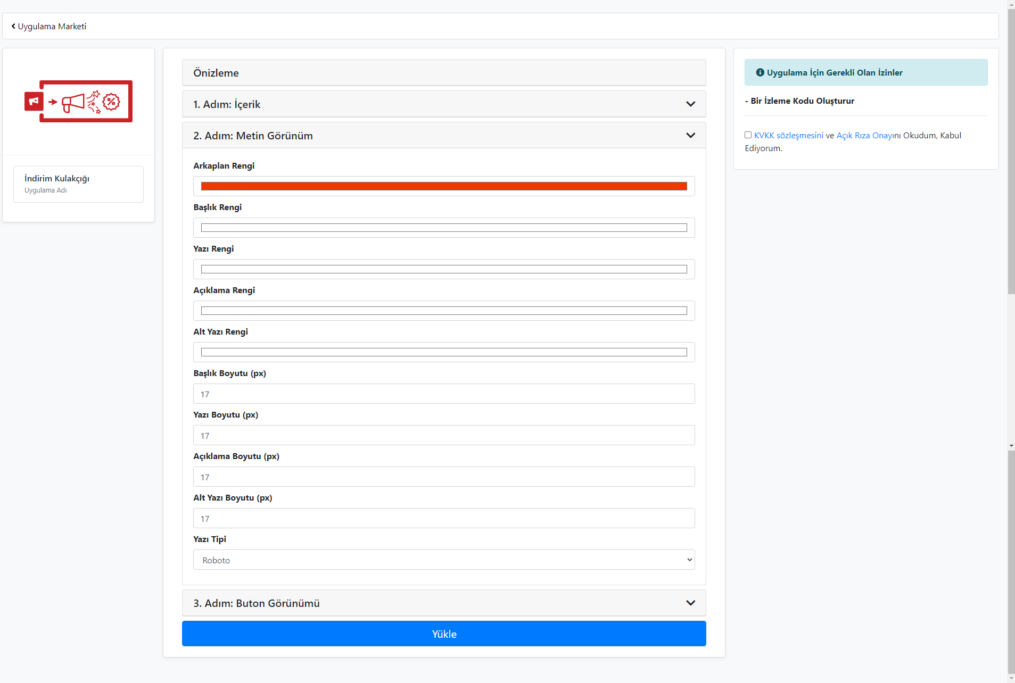This screenshot has height=683, width=1015.
Task: Expand 3. Adım: Buton Görünümü section
Action: [444, 603]
